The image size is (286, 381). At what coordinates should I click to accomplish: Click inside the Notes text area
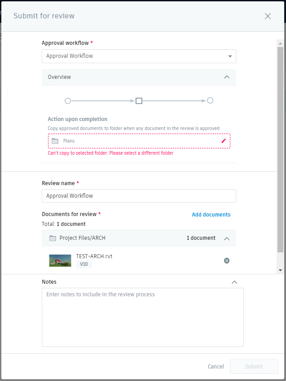tap(143, 317)
